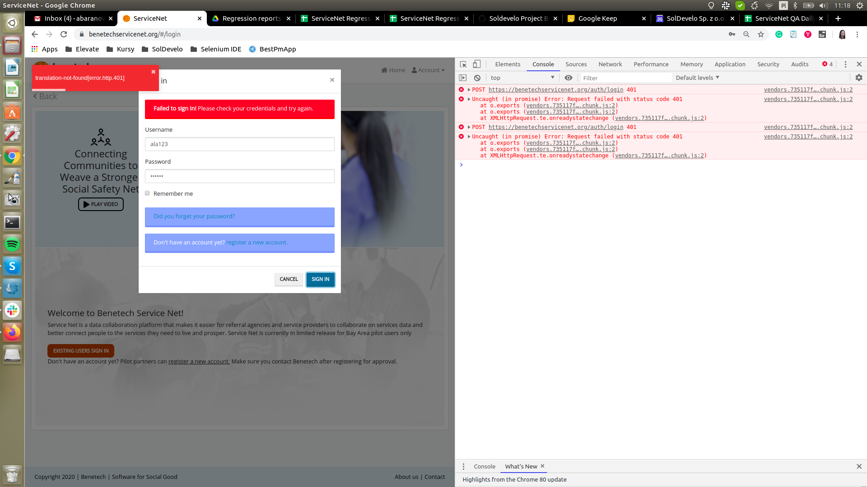The width and height of the screenshot is (867, 487).
Task: Open the Selenium IDE bookmark folder
Action: click(x=216, y=49)
